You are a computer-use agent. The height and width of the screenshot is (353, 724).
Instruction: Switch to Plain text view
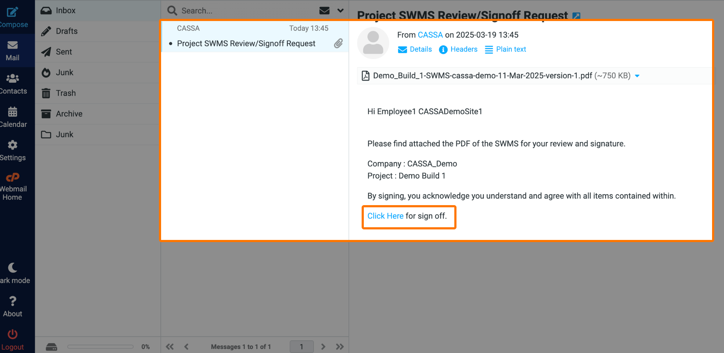tap(505, 49)
